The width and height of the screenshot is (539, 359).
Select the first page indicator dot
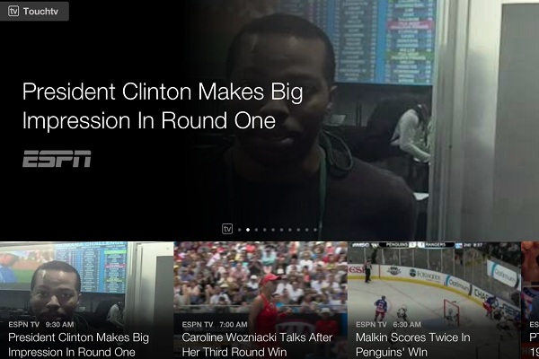tap(240, 230)
